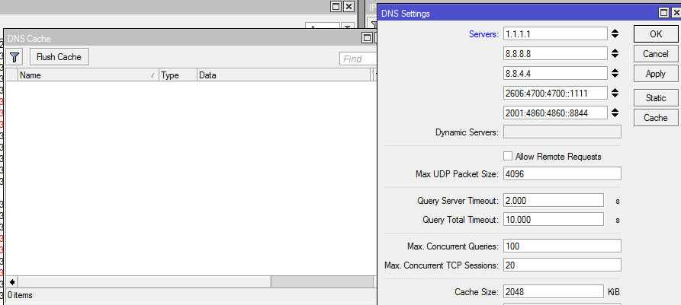681x305 pixels.
Task: Click the up arrow beside the 1.1.1.1 server
Action: click(x=615, y=31)
